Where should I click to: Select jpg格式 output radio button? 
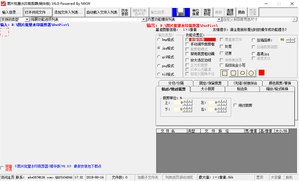[x=158, y=48]
